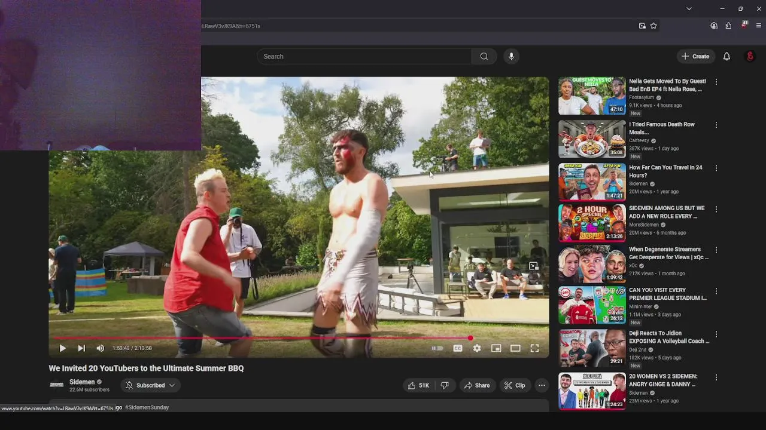Viewport: 766px width, 430px height.
Task: Open SIDEMEN AMONG US video title
Action: (x=667, y=212)
